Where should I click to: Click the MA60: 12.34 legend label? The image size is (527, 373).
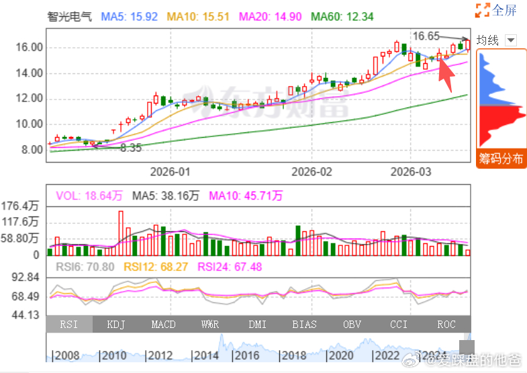pos(342,17)
